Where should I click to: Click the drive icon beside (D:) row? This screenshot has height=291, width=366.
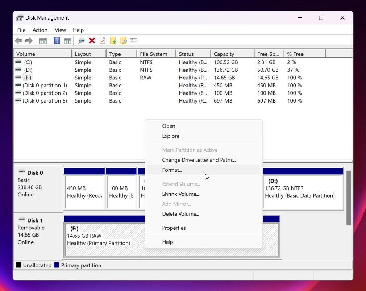[x=18, y=70]
